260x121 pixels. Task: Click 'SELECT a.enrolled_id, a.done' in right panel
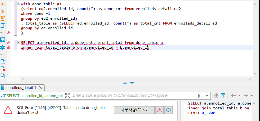coord(220,103)
